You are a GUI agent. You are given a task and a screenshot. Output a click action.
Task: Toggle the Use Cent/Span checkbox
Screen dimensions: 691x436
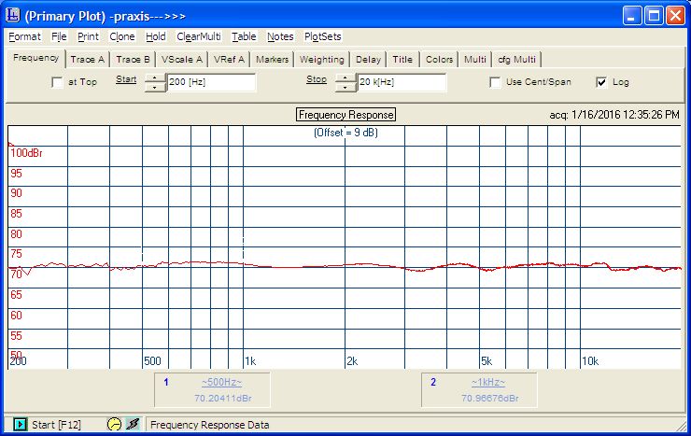[x=495, y=82]
